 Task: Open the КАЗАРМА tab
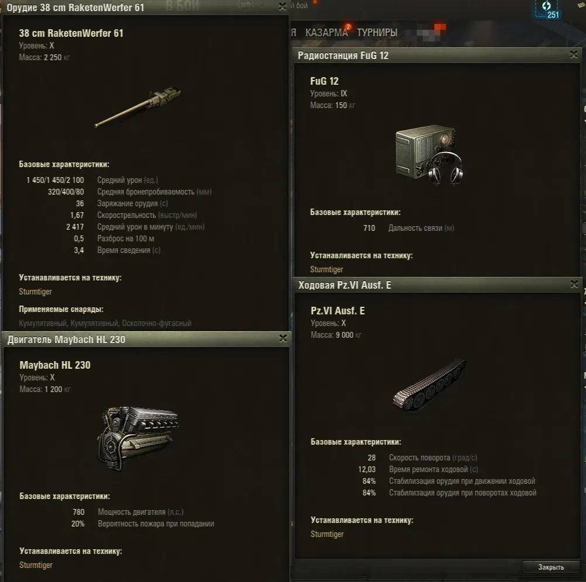point(326,33)
